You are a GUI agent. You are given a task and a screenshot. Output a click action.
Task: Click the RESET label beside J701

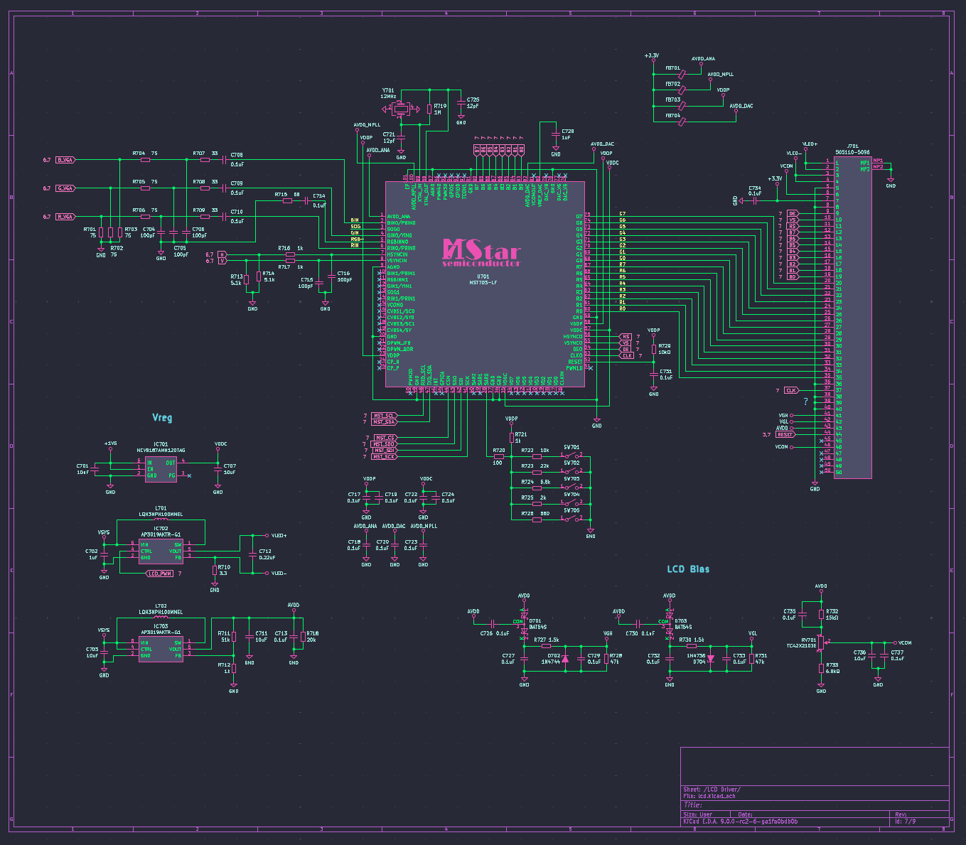click(785, 434)
